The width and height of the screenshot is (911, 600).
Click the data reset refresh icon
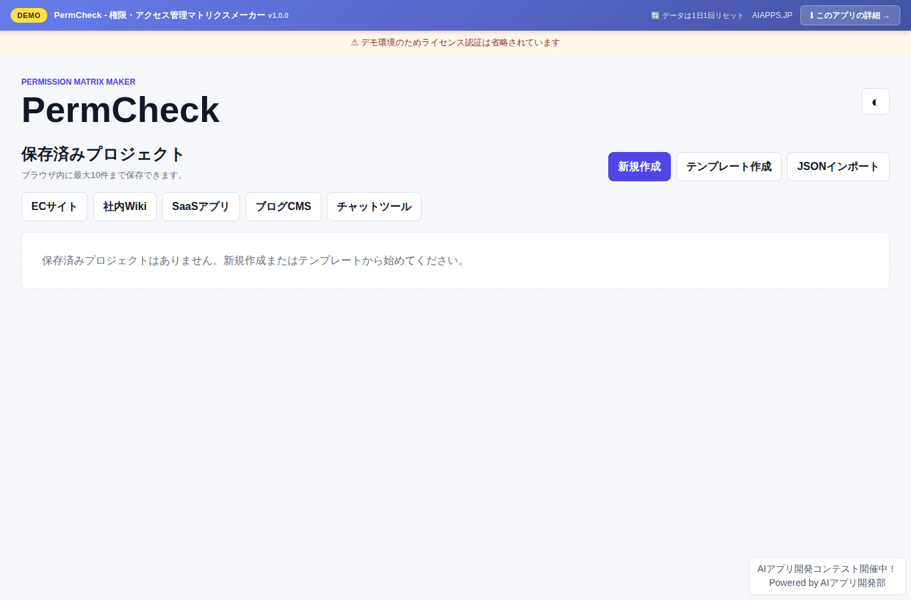[655, 15]
